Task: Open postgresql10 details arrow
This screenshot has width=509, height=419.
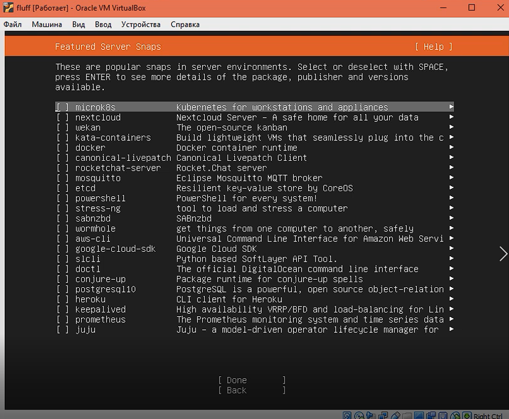Action: (x=451, y=289)
